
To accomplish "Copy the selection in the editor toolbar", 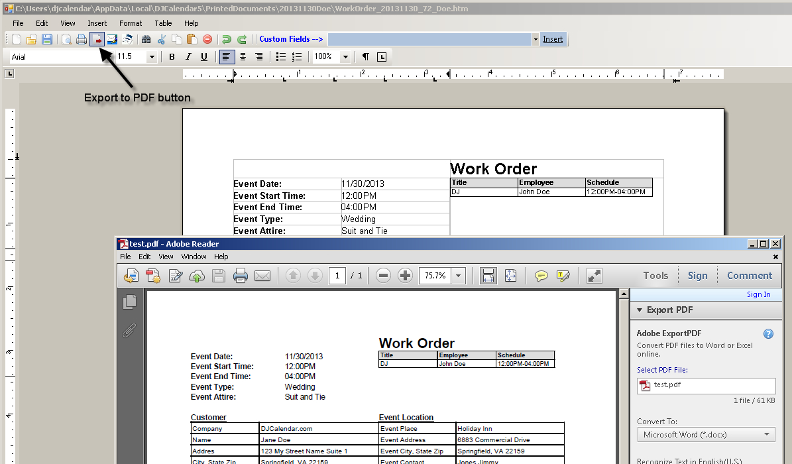I will (177, 39).
